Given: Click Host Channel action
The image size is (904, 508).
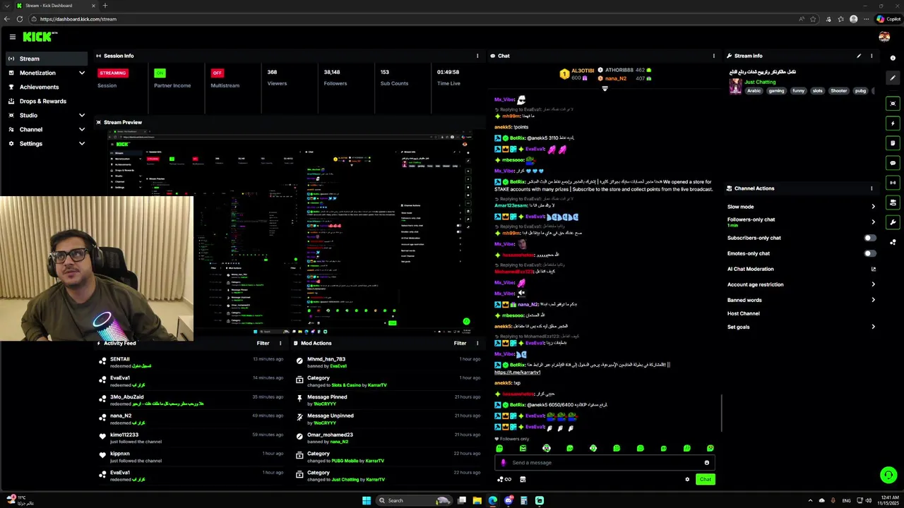Looking at the screenshot, I should coord(744,313).
